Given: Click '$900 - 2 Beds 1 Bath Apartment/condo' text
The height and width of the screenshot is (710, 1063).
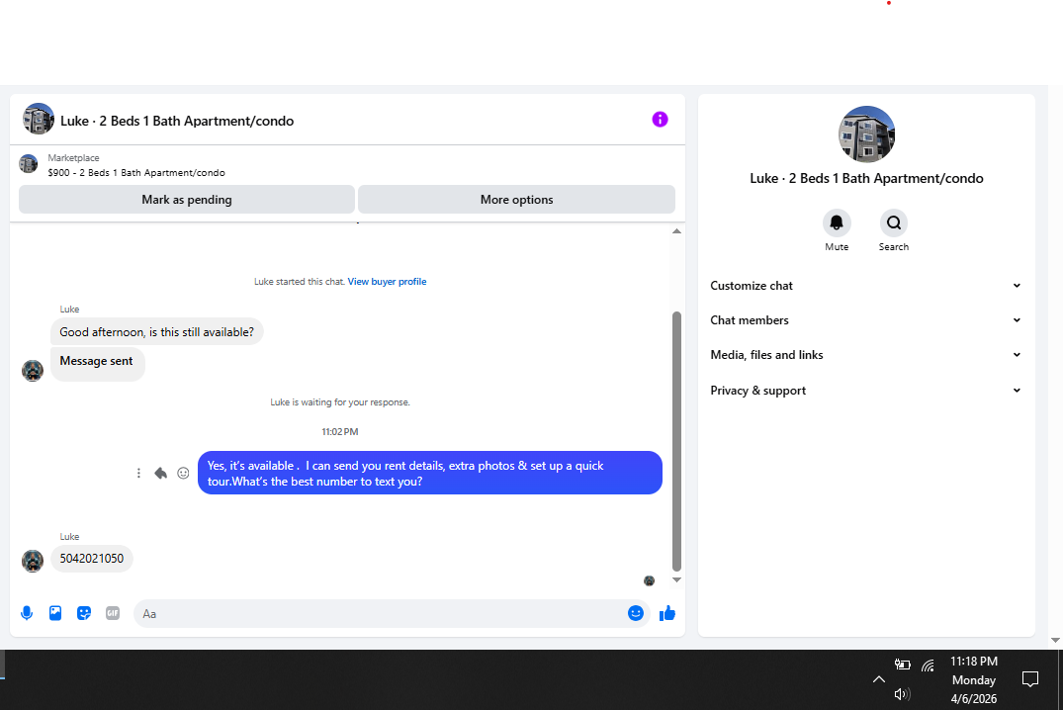Looking at the screenshot, I should [x=136, y=173].
